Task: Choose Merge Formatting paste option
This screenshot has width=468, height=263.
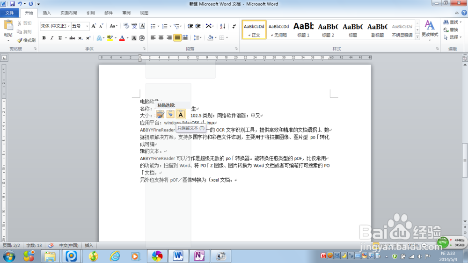Action: click(170, 114)
